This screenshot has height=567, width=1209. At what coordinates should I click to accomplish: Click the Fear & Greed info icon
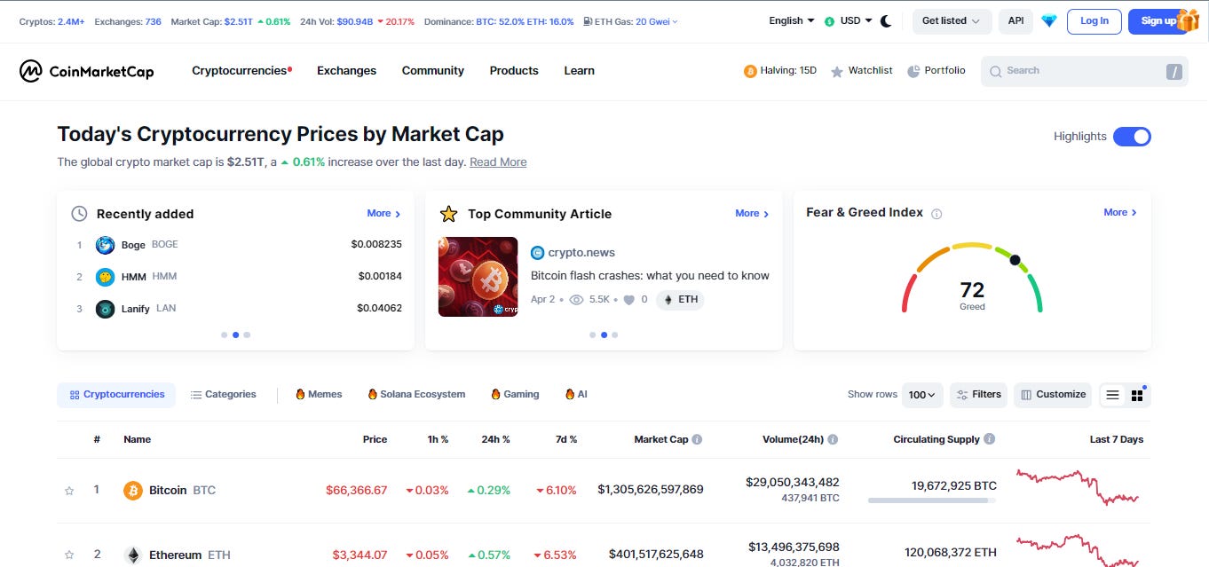936,214
